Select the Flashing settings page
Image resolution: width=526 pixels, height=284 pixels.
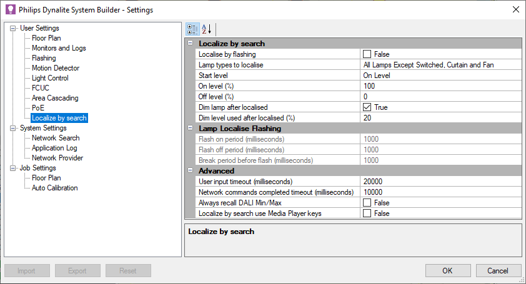click(x=44, y=58)
